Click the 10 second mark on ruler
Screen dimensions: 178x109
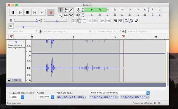(115, 37)
